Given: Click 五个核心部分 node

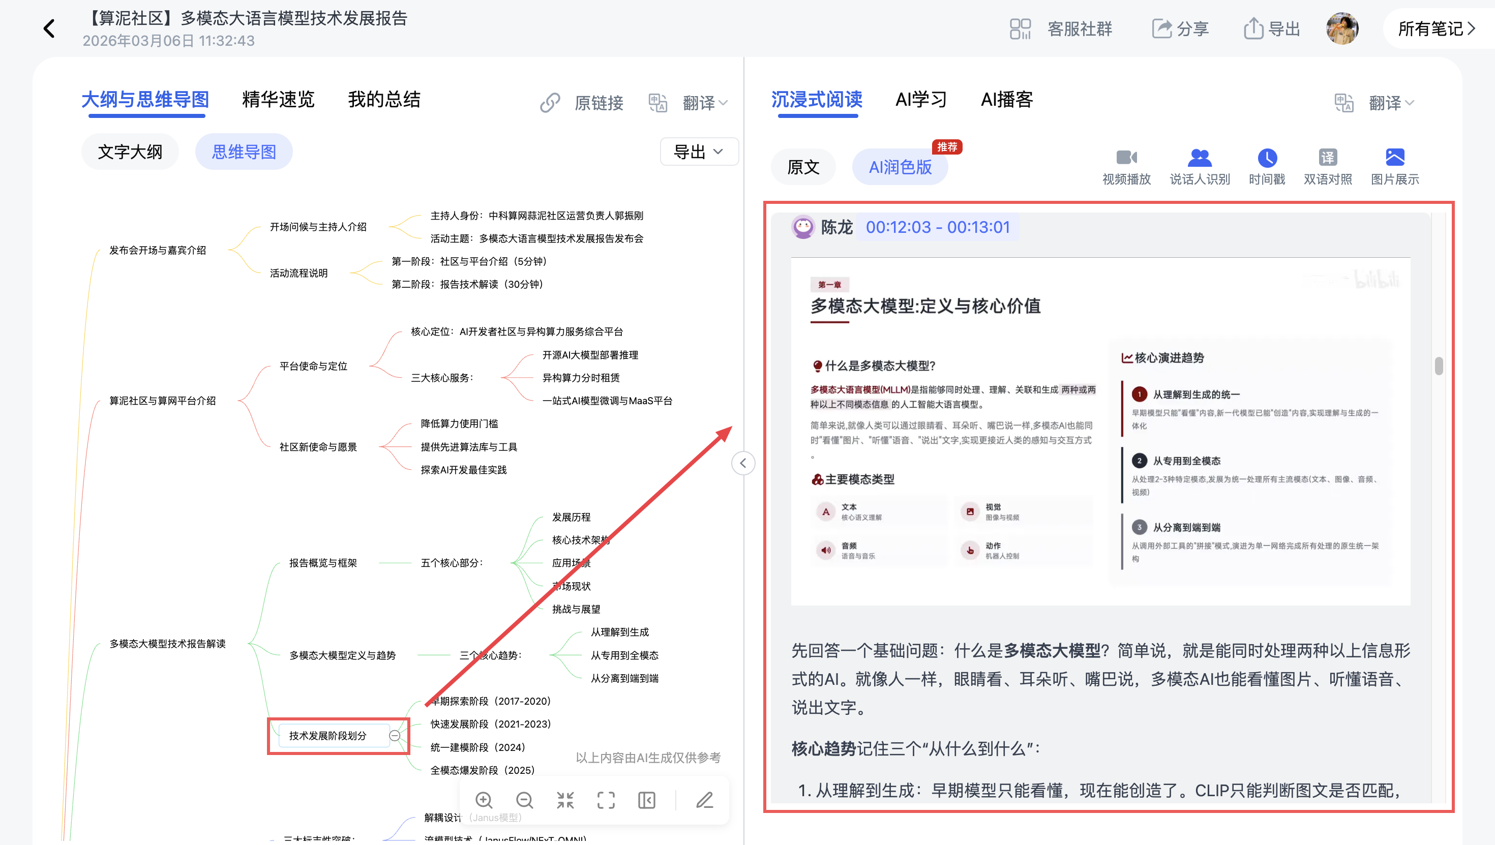Looking at the screenshot, I should click(x=452, y=563).
